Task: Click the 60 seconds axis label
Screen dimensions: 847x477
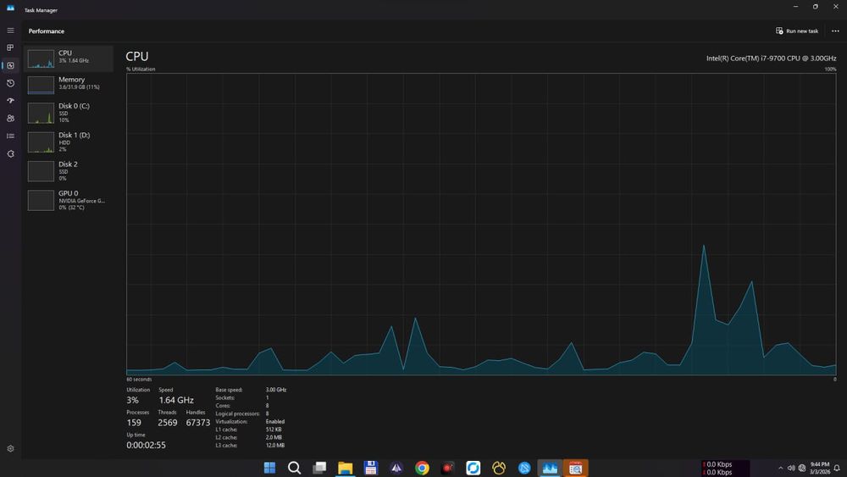Action: point(140,380)
